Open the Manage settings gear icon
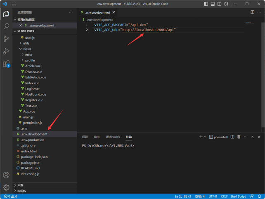265x199 pixels. [x=6, y=187]
